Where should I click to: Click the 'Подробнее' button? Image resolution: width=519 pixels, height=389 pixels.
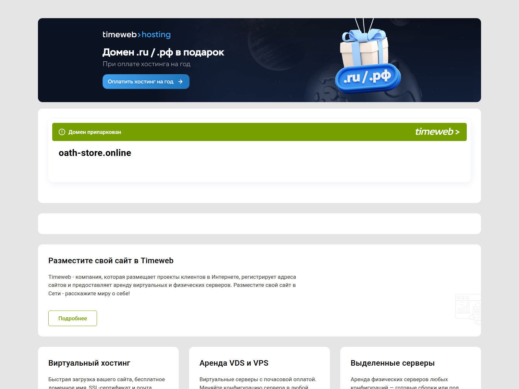[x=73, y=318]
